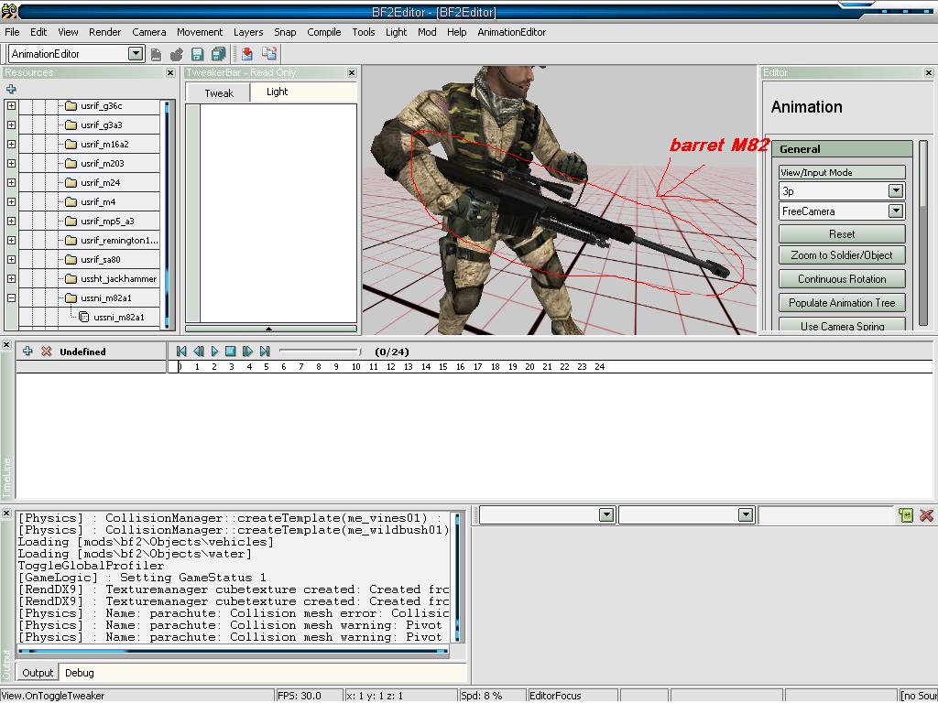Image resolution: width=938 pixels, height=703 pixels.
Task: Collapse TweakerBar with bottom arrow bar
Action: click(x=271, y=329)
